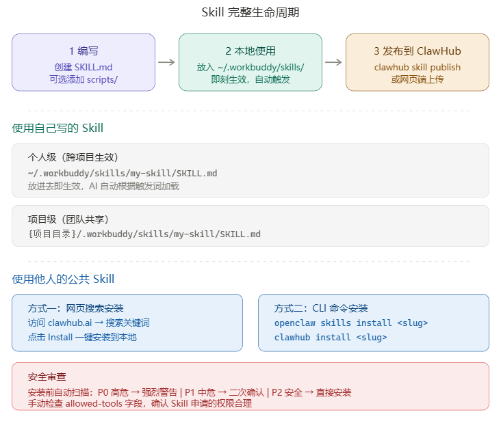Click the purple '1 编写' step box

click(x=83, y=62)
